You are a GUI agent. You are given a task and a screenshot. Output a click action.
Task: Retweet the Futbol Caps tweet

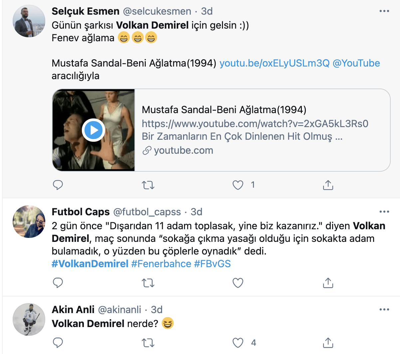148,283
